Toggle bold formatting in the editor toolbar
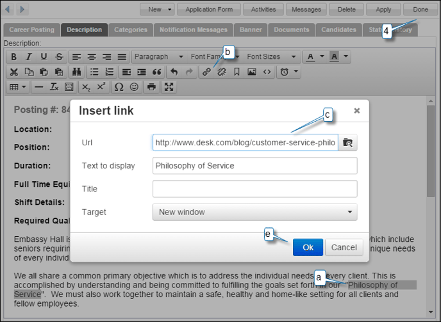Screen dimensions: 441x322 [x=13, y=57]
